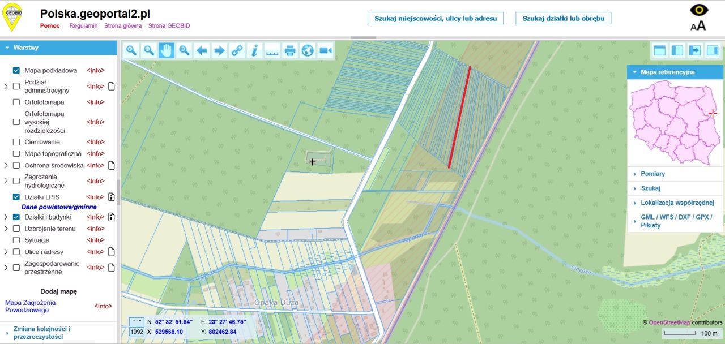The width and height of the screenshot is (725, 344).
Task: Expand the Ochrona środowiska tree node
Action: (x=6, y=166)
